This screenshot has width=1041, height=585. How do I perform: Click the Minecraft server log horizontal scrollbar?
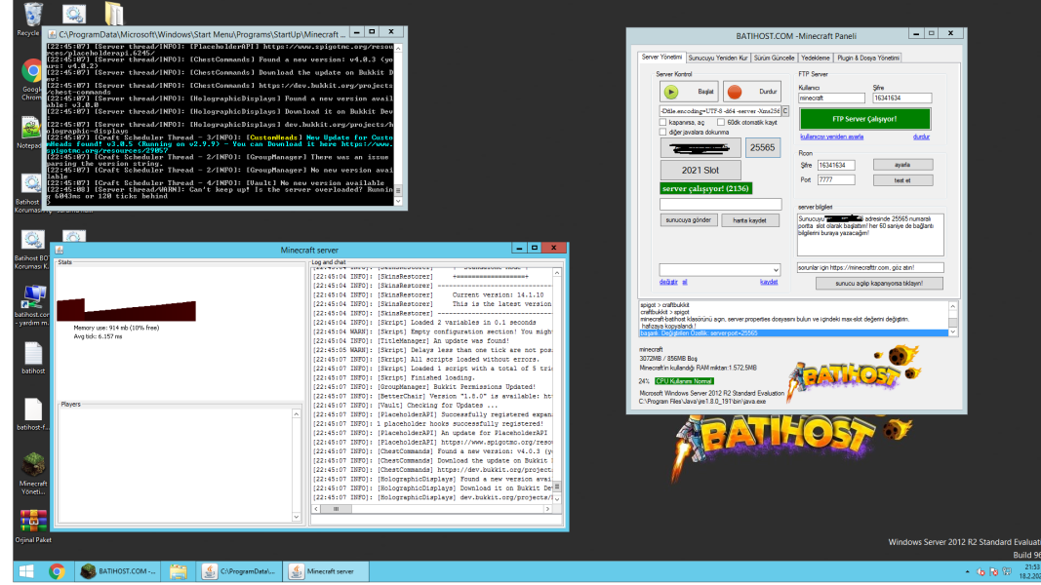432,509
